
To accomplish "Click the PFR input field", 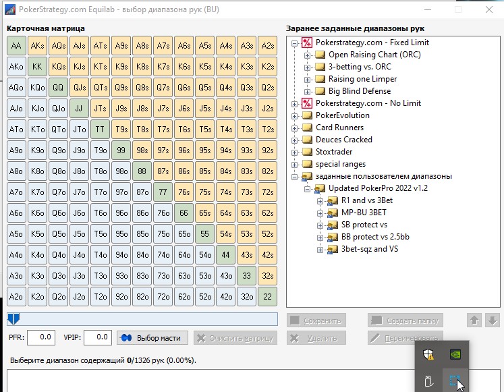I will [x=41, y=337].
